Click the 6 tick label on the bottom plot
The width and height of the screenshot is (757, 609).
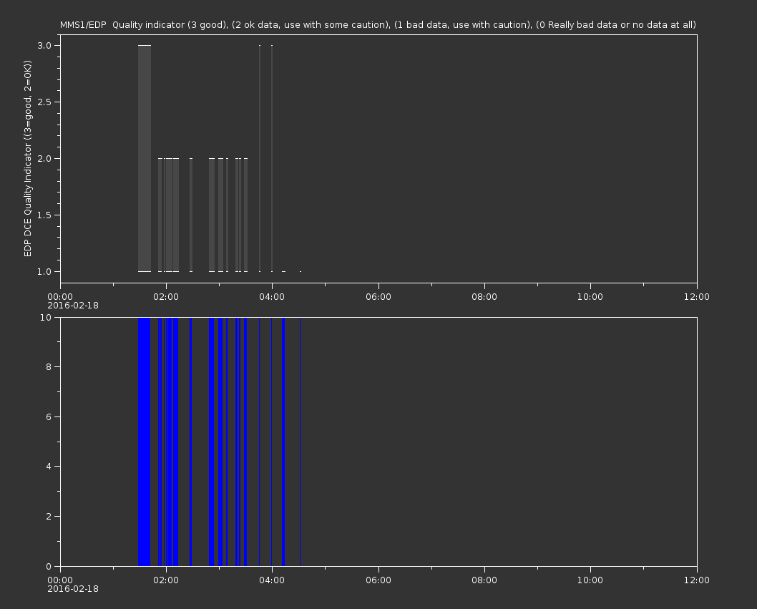click(x=49, y=416)
